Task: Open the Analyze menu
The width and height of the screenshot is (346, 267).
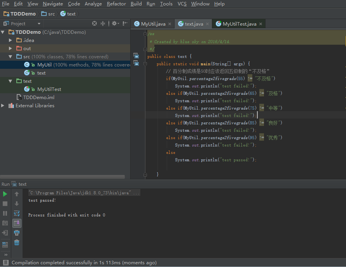Action: [93, 4]
